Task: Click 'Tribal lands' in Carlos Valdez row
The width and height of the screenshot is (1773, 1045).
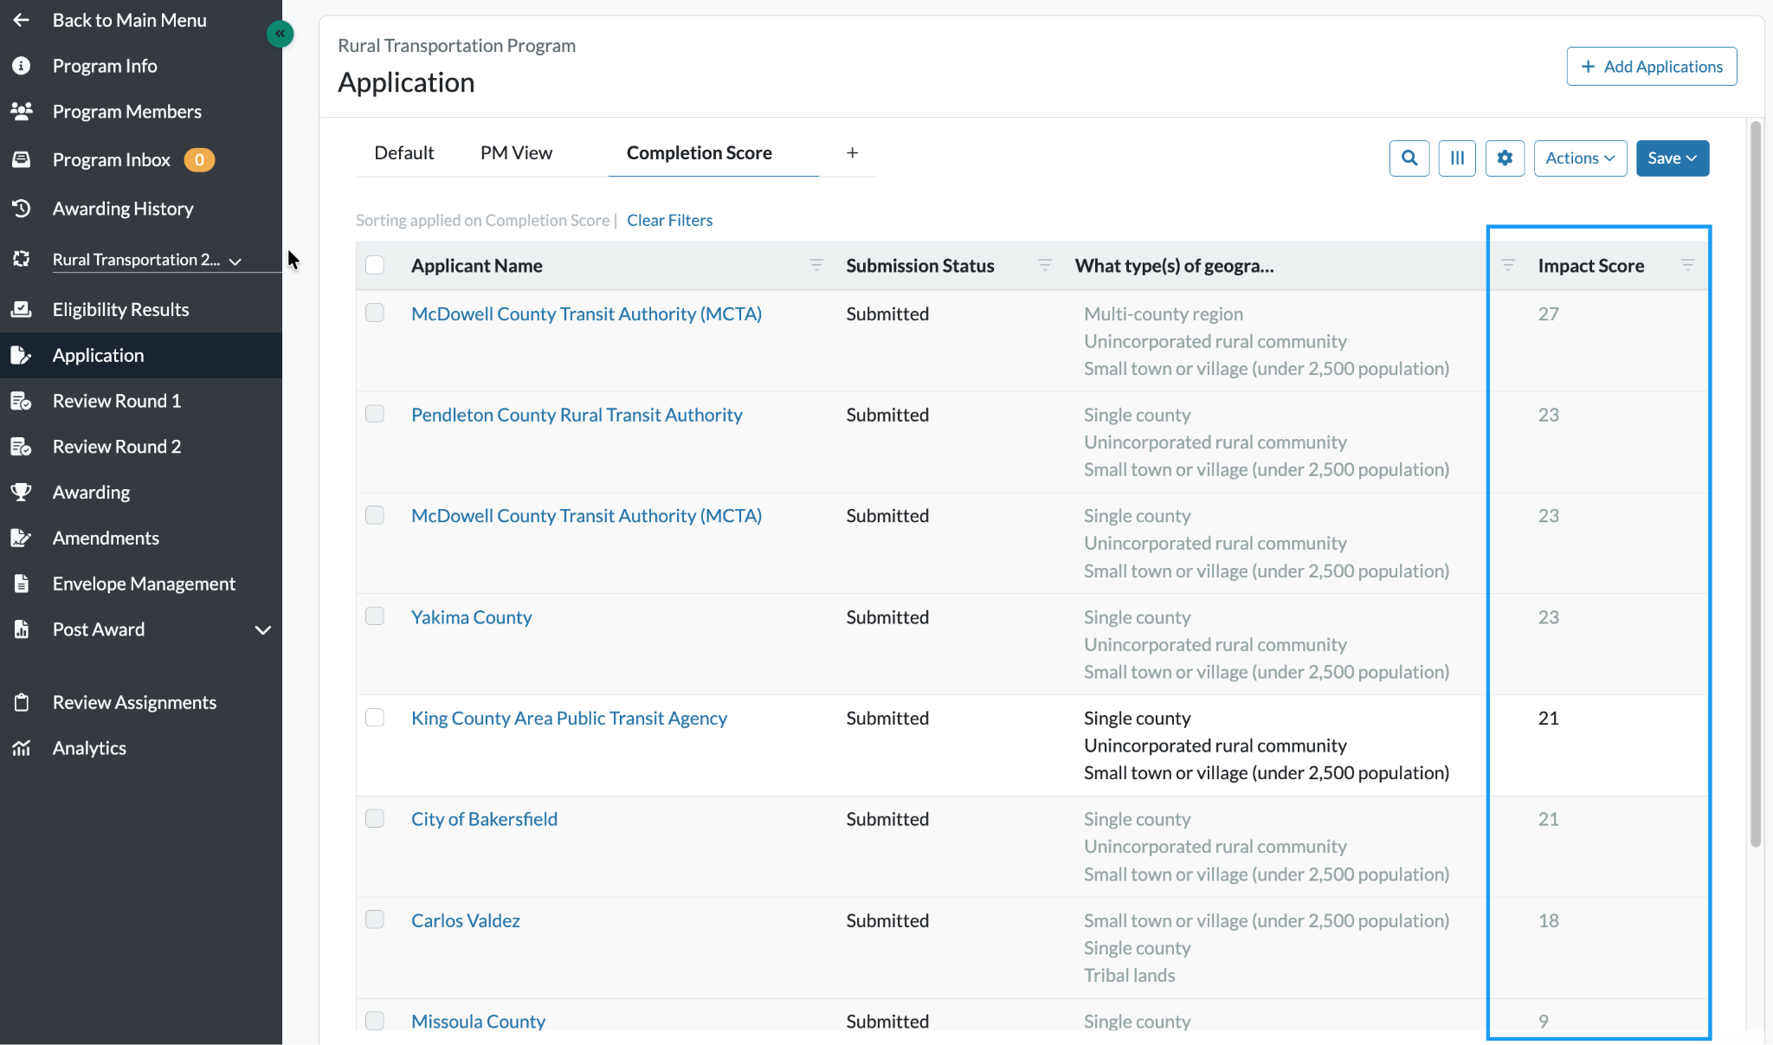Action: click(x=1129, y=975)
